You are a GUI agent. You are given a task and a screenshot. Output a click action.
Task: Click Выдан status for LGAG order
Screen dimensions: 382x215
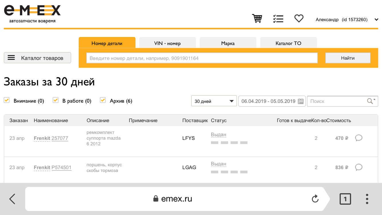[x=218, y=164]
